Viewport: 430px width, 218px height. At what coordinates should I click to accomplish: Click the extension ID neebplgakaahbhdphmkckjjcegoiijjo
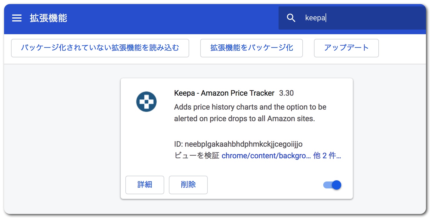(x=243, y=144)
